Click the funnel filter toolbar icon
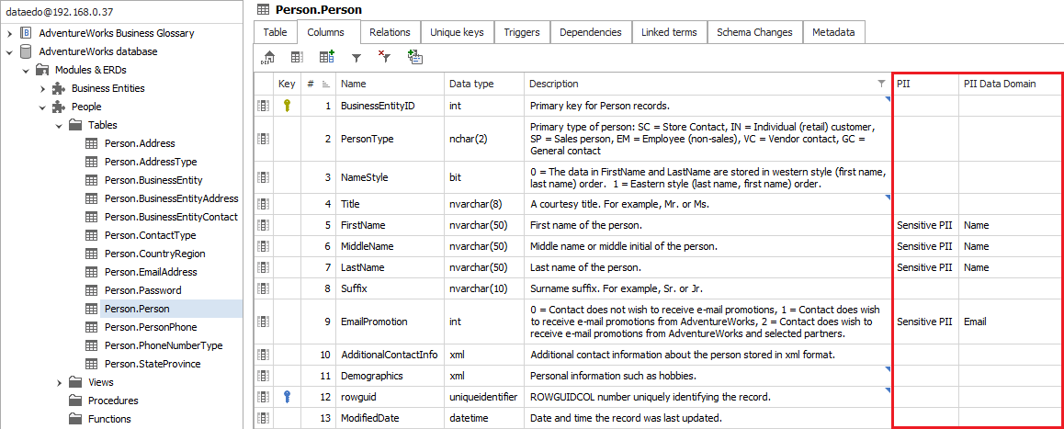This screenshot has height=429, width=1064. pyautogui.click(x=357, y=57)
